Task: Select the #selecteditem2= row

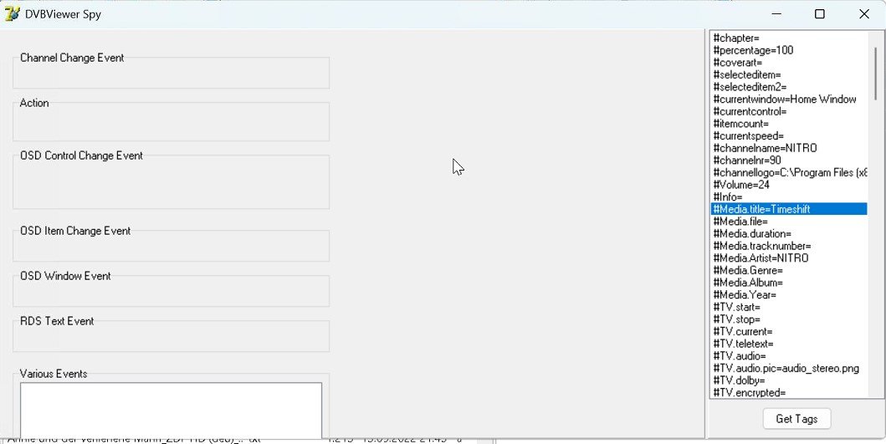Action: 789,87
